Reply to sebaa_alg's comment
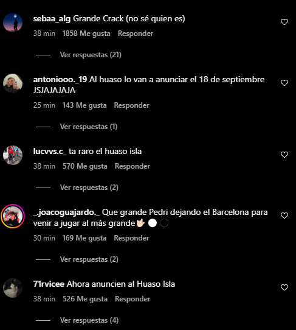Viewport: 296px width, 330px height. [136, 33]
